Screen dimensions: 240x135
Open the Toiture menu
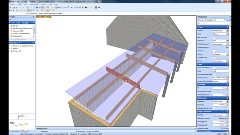[44, 4]
